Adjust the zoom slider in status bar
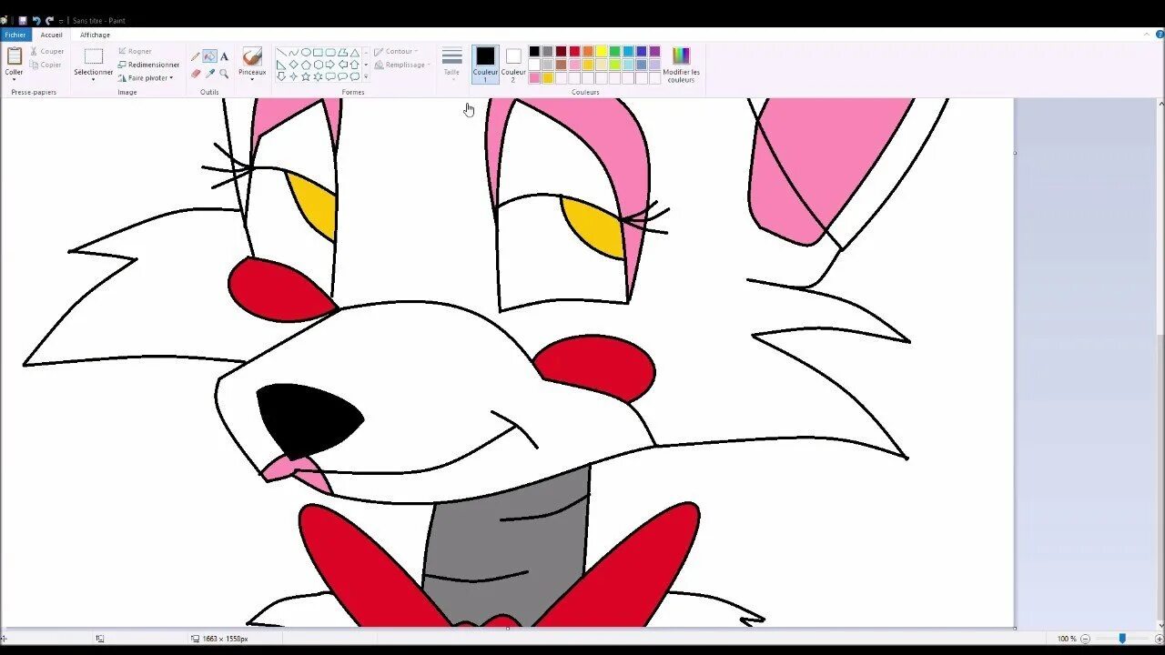 (1122, 639)
